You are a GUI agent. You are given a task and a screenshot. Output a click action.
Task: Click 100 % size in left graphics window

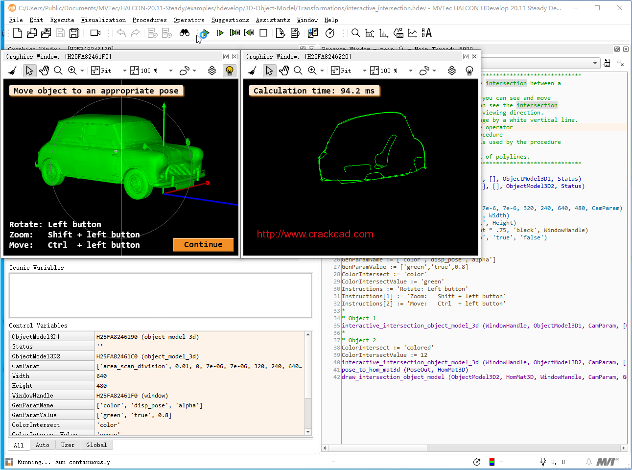click(144, 70)
